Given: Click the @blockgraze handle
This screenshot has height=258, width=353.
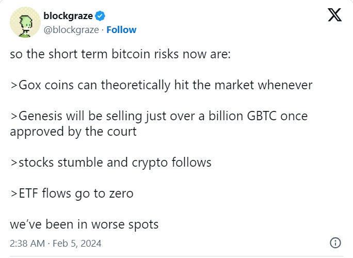Looking at the screenshot, I should pyautogui.click(x=71, y=30).
